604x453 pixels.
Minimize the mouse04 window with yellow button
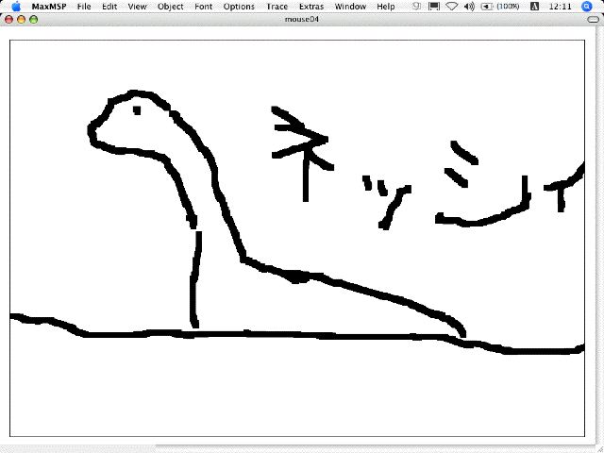[x=21, y=19]
